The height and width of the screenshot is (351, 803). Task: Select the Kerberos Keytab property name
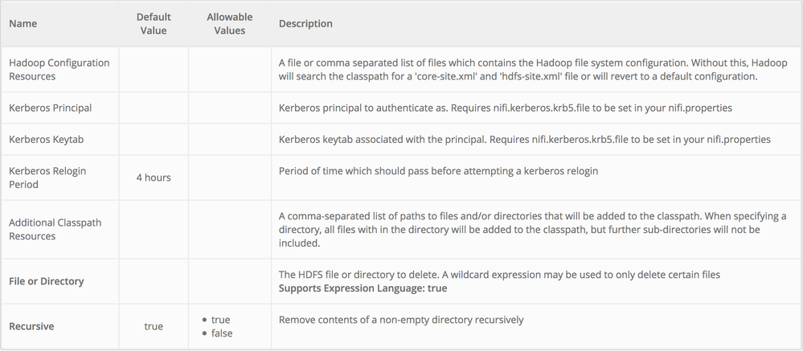coord(47,139)
